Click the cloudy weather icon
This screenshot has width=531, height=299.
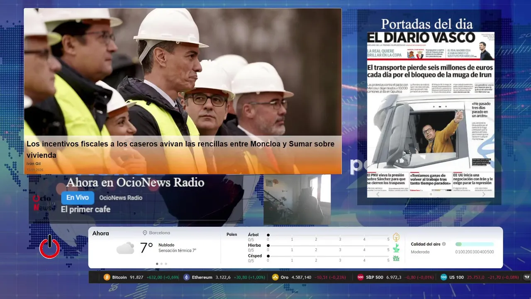click(x=125, y=248)
